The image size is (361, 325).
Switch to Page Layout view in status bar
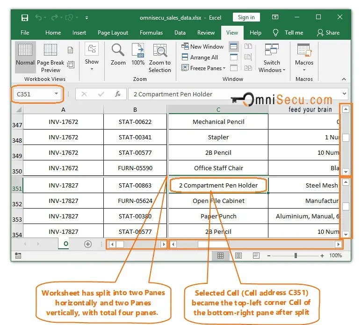coord(238,256)
